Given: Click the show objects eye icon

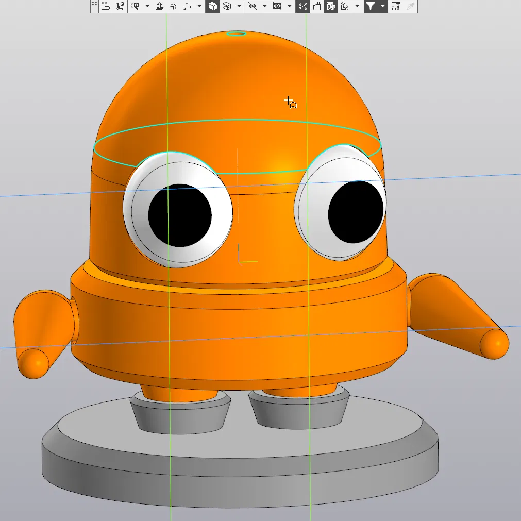Looking at the screenshot, I should point(277,6).
